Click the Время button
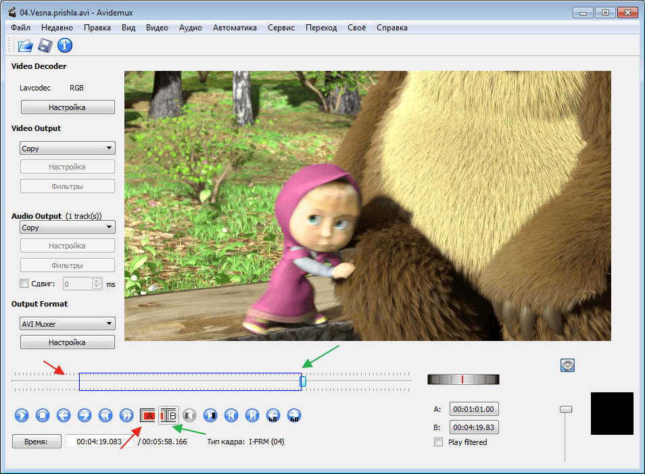645x474 pixels. pos(37,442)
